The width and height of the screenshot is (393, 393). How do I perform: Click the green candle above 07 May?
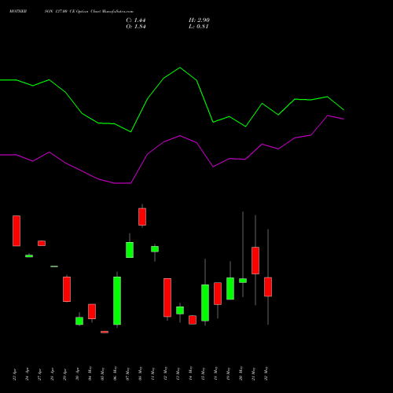point(130,250)
